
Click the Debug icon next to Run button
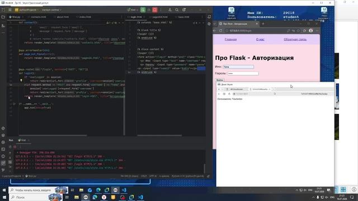(x=149, y=10)
